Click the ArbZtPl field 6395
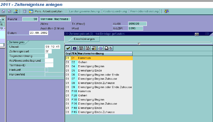This screenshot has width=213, height=122. click(136, 28)
